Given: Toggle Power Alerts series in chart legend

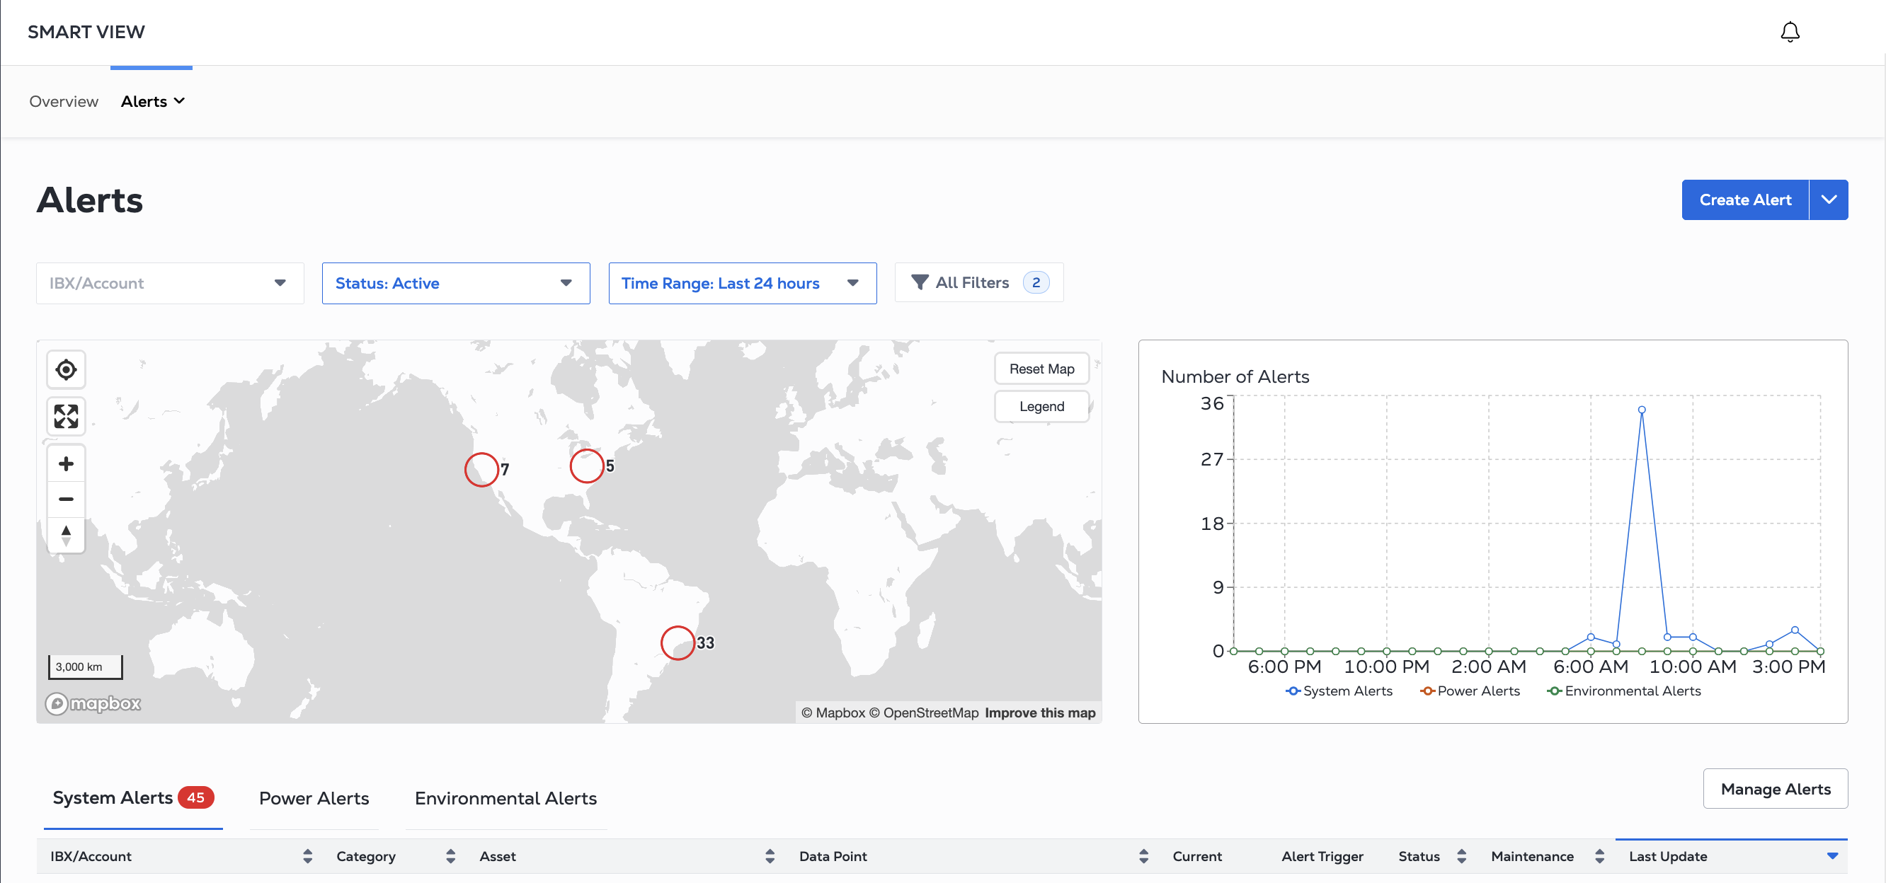Looking at the screenshot, I should [1470, 691].
